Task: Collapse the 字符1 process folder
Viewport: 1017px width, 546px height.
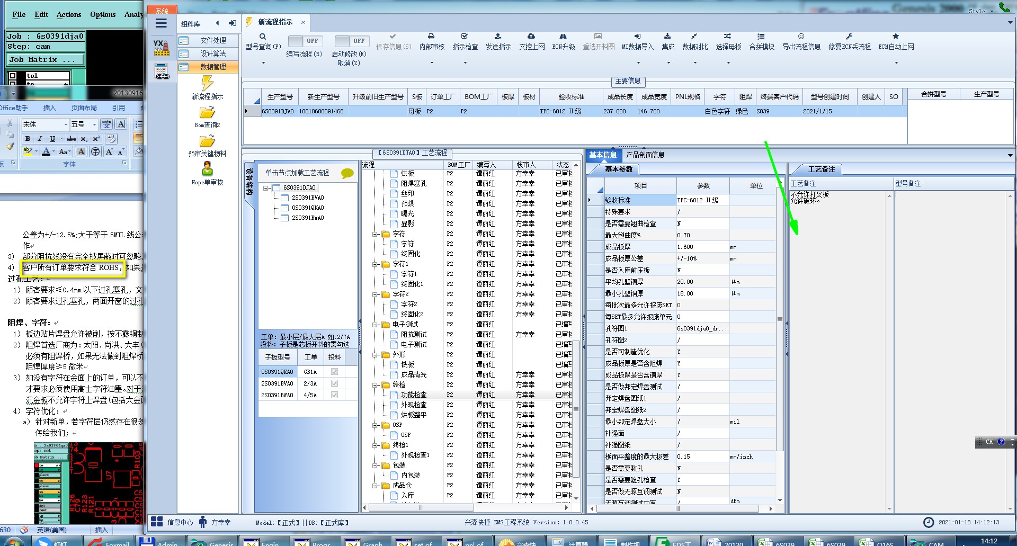Action: (375, 264)
